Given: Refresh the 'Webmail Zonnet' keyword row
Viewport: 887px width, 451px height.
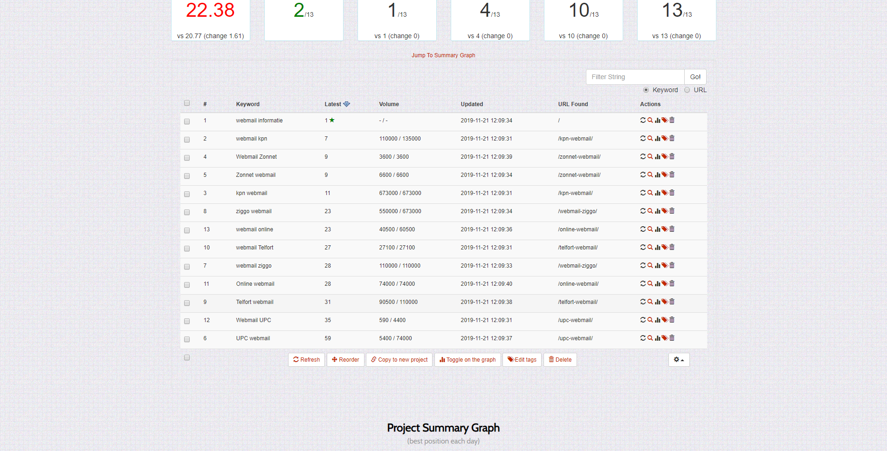Looking at the screenshot, I should pos(643,156).
